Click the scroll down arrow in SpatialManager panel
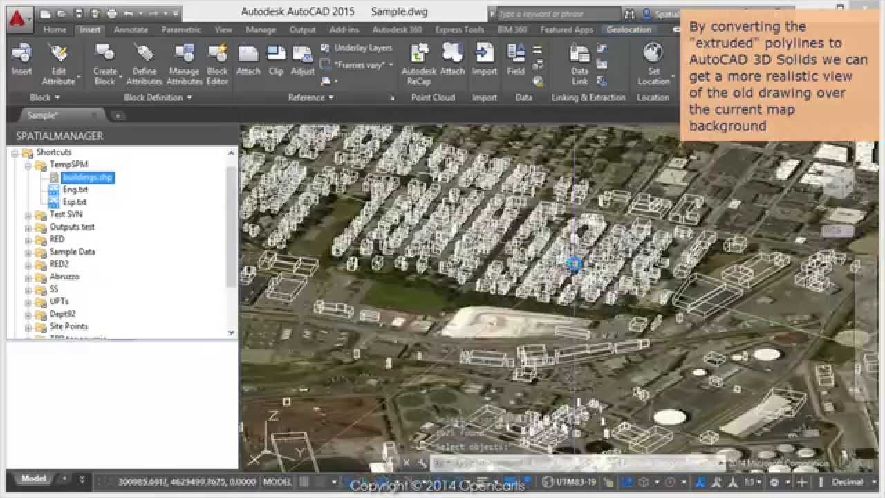885x498 pixels. point(232,333)
